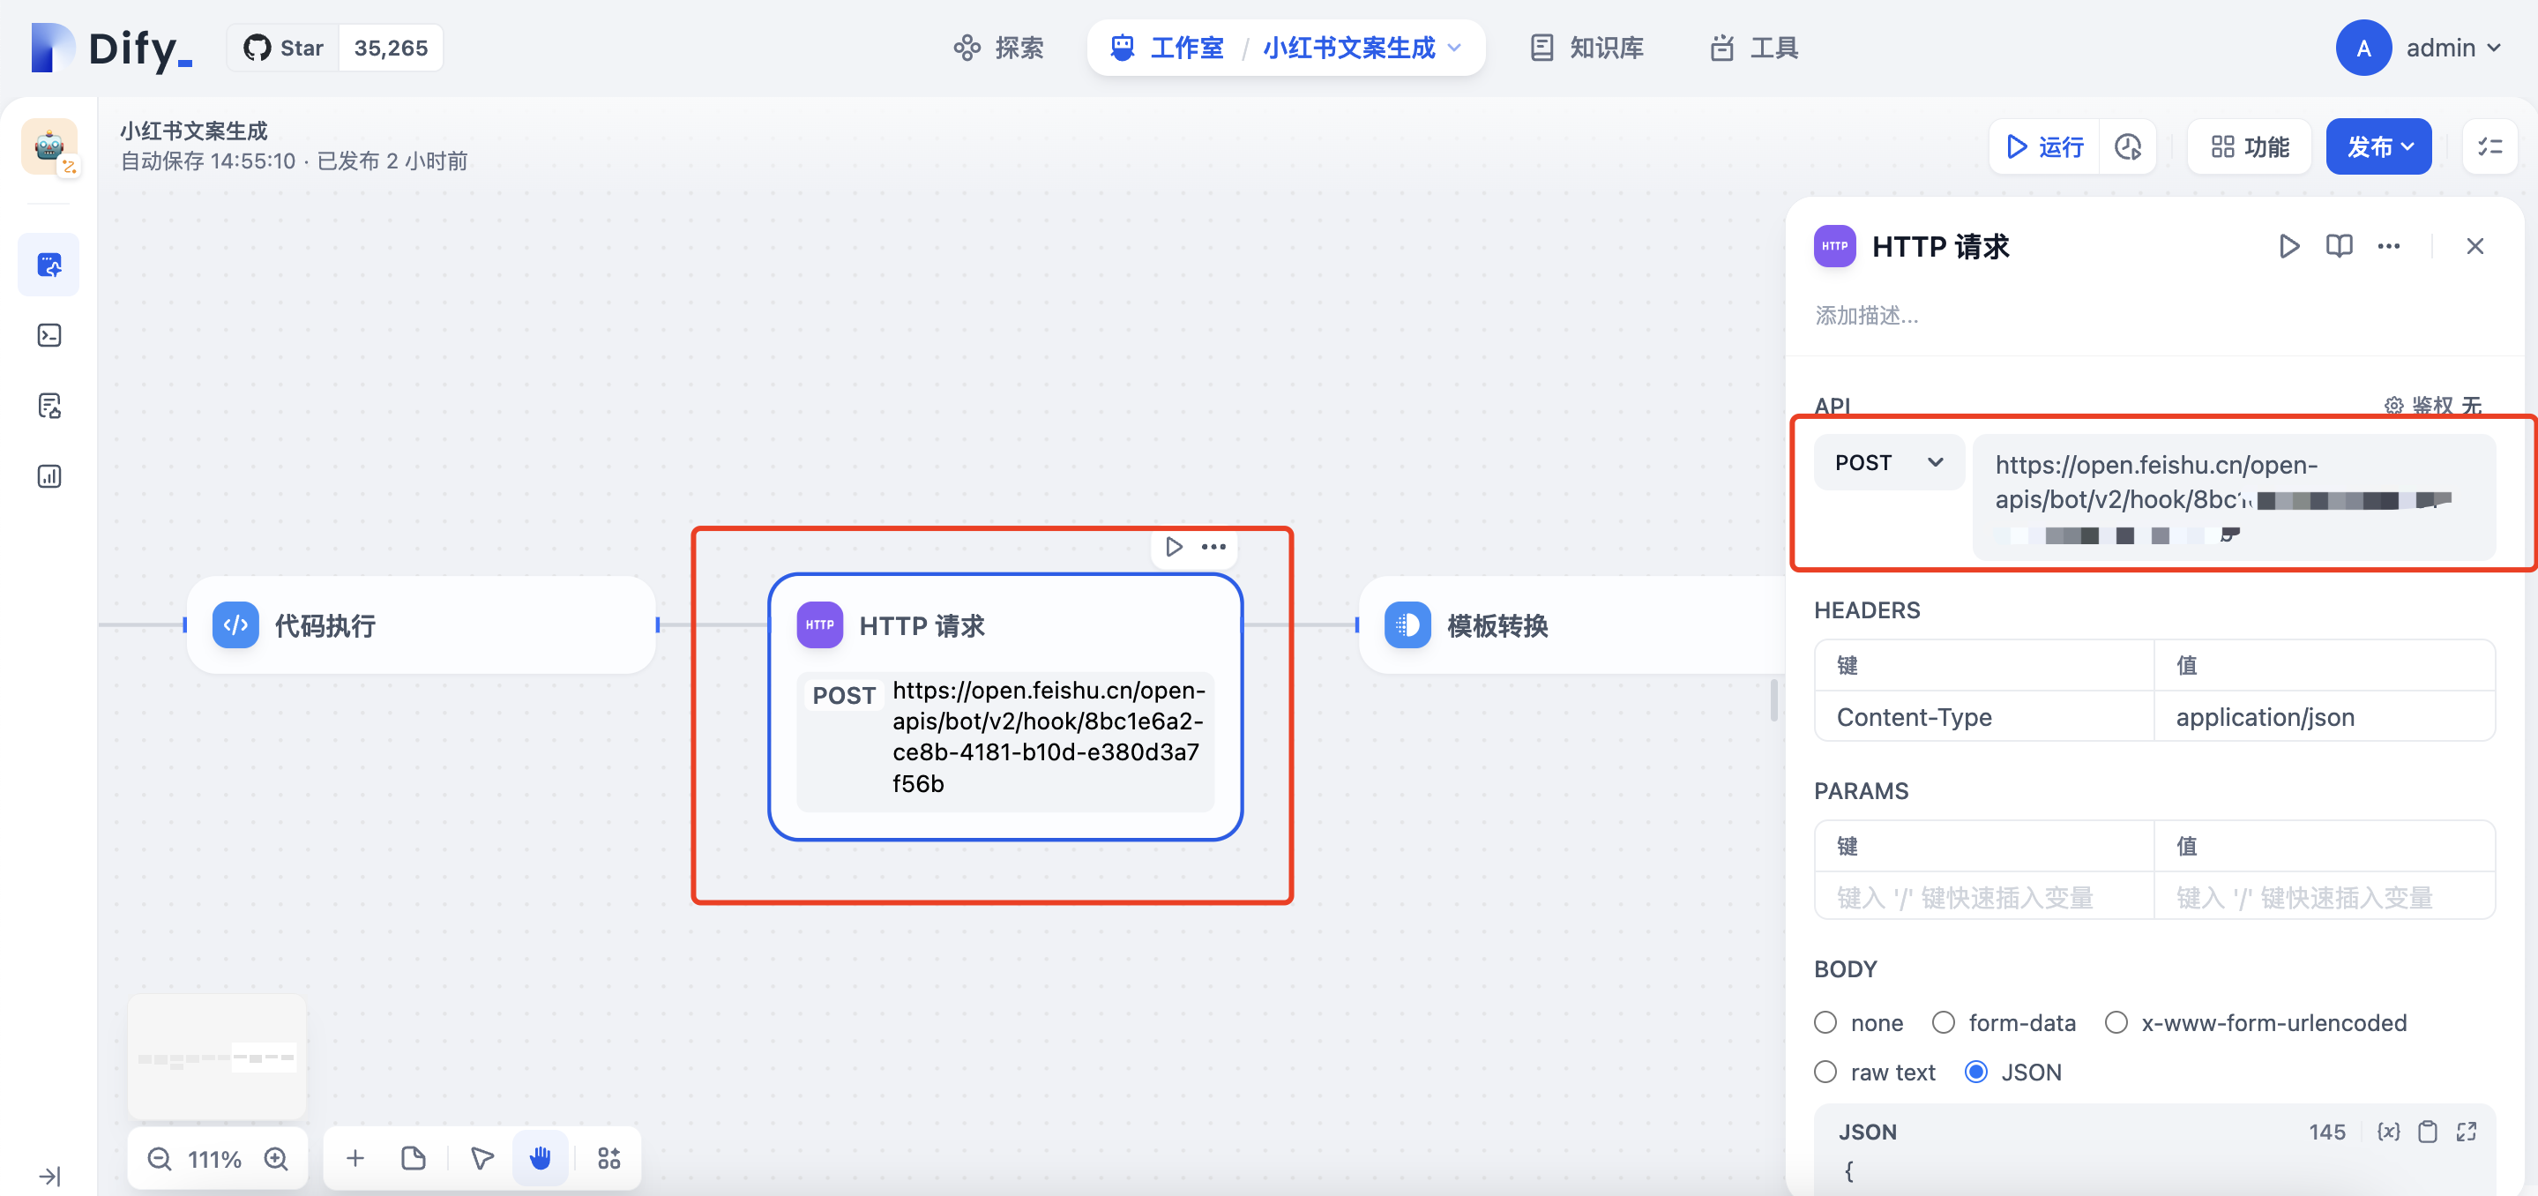Expand the 发布 publish dropdown
The height and width of the screenshot is (1196, 2538).
pyautogui.click(x=2378, y=146)
